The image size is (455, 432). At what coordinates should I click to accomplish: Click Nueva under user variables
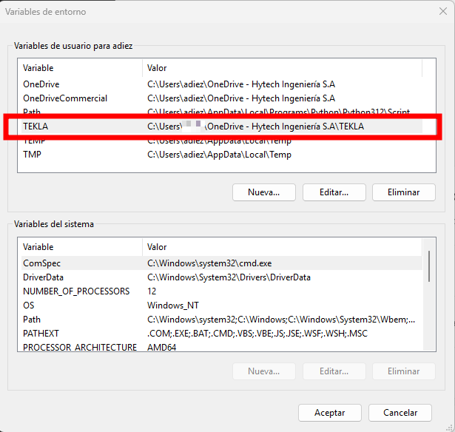tap(263, 192)
